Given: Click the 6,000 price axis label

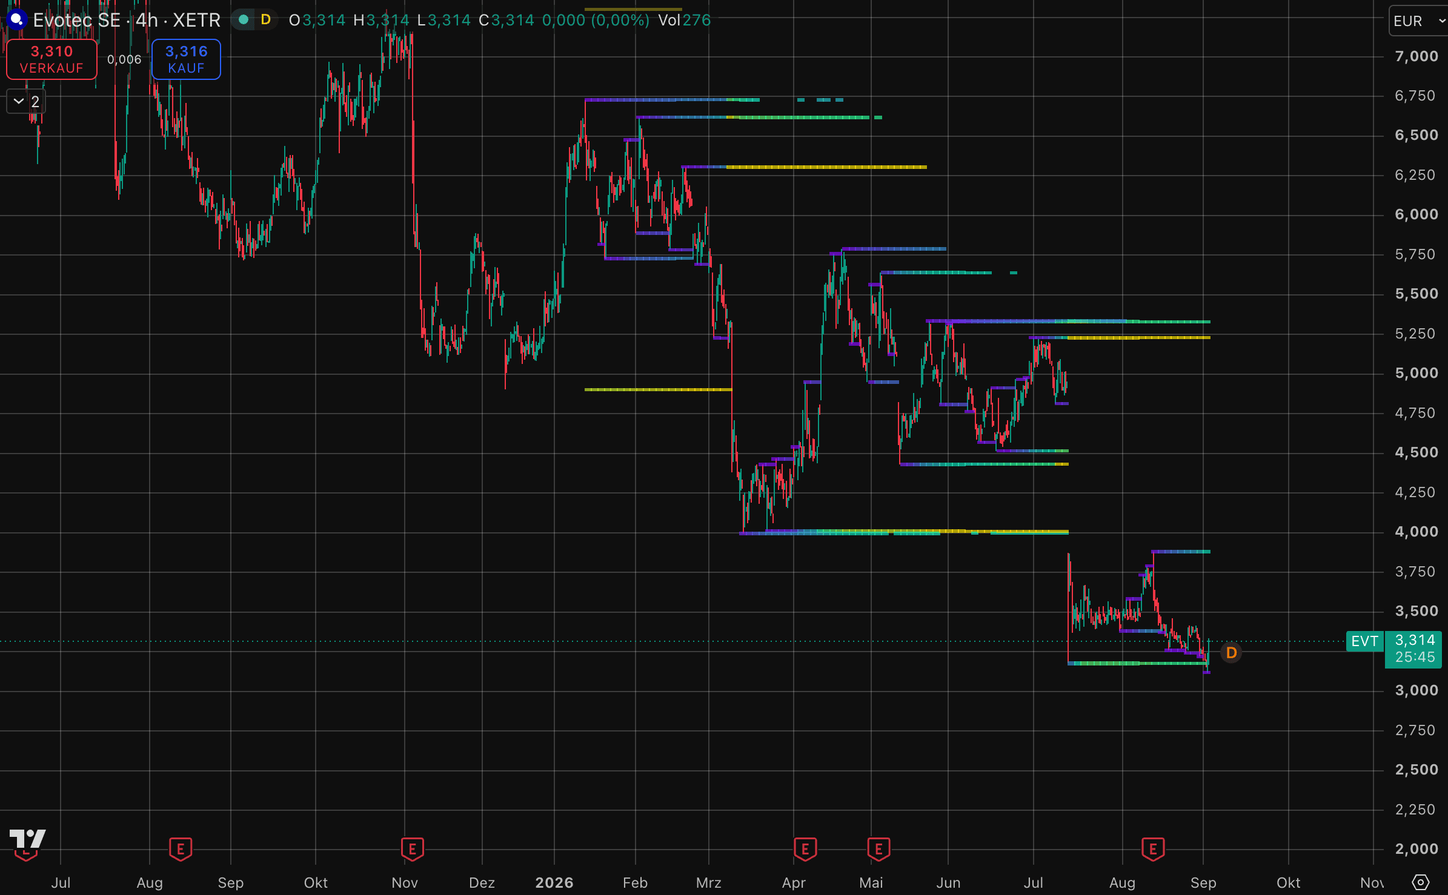Looking at the screenshot, I should [1416, 214].
